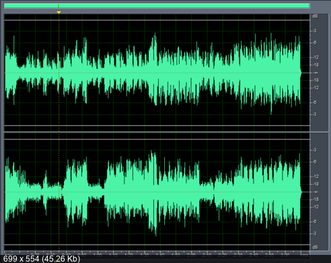Screen dimensions: 331x263
Task: Click the upper -12 mark on left channel scale
Action: coord(315,57)
